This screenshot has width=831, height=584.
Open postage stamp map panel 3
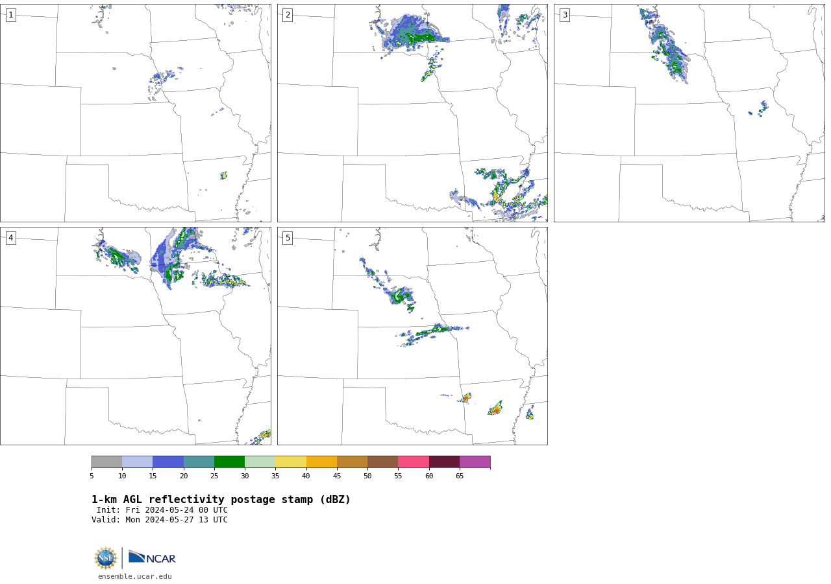point(689,113)
